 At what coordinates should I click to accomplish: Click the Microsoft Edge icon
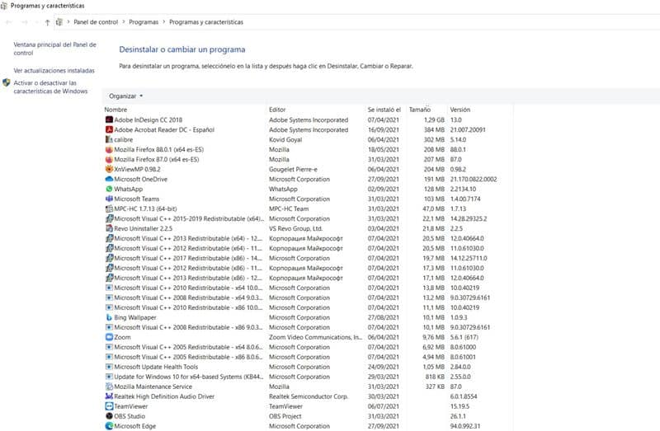pyautogui.click(x=109, y=426)
